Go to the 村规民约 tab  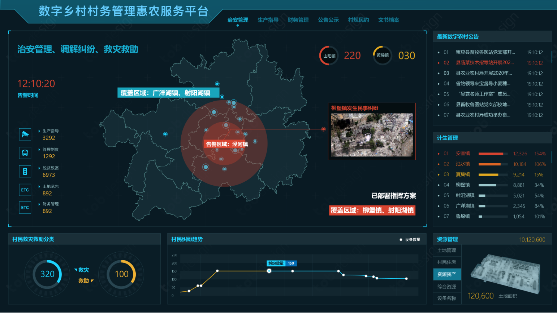[x=358, y=20]
